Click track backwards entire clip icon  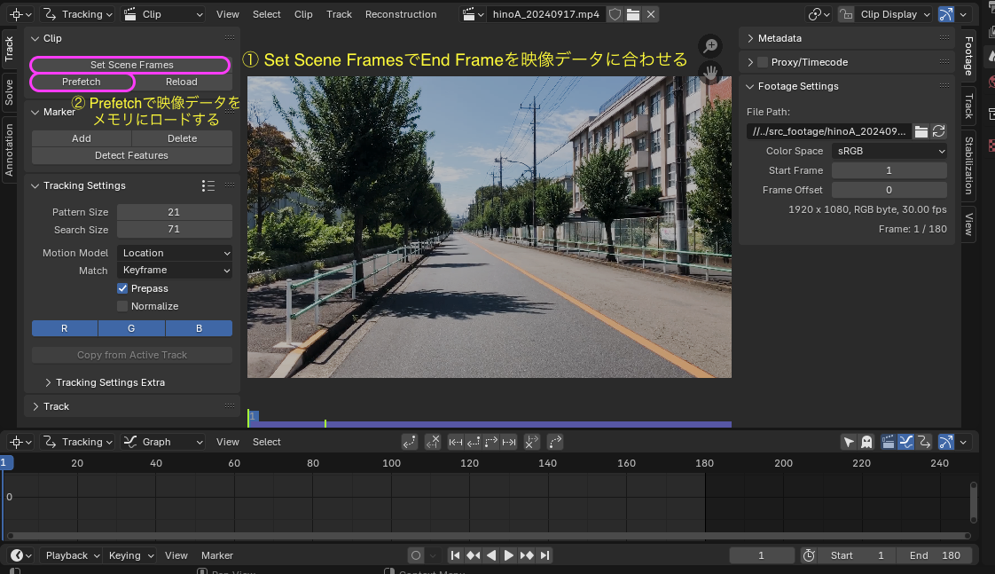tap(455, 442)
